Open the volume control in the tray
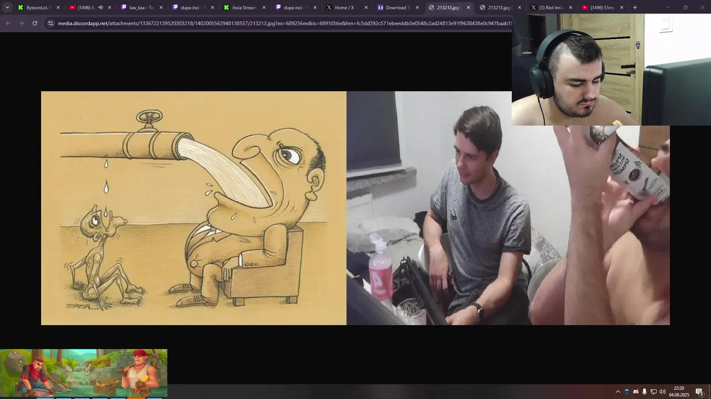This screenshot has height=399, width=711. click(662, 392)
